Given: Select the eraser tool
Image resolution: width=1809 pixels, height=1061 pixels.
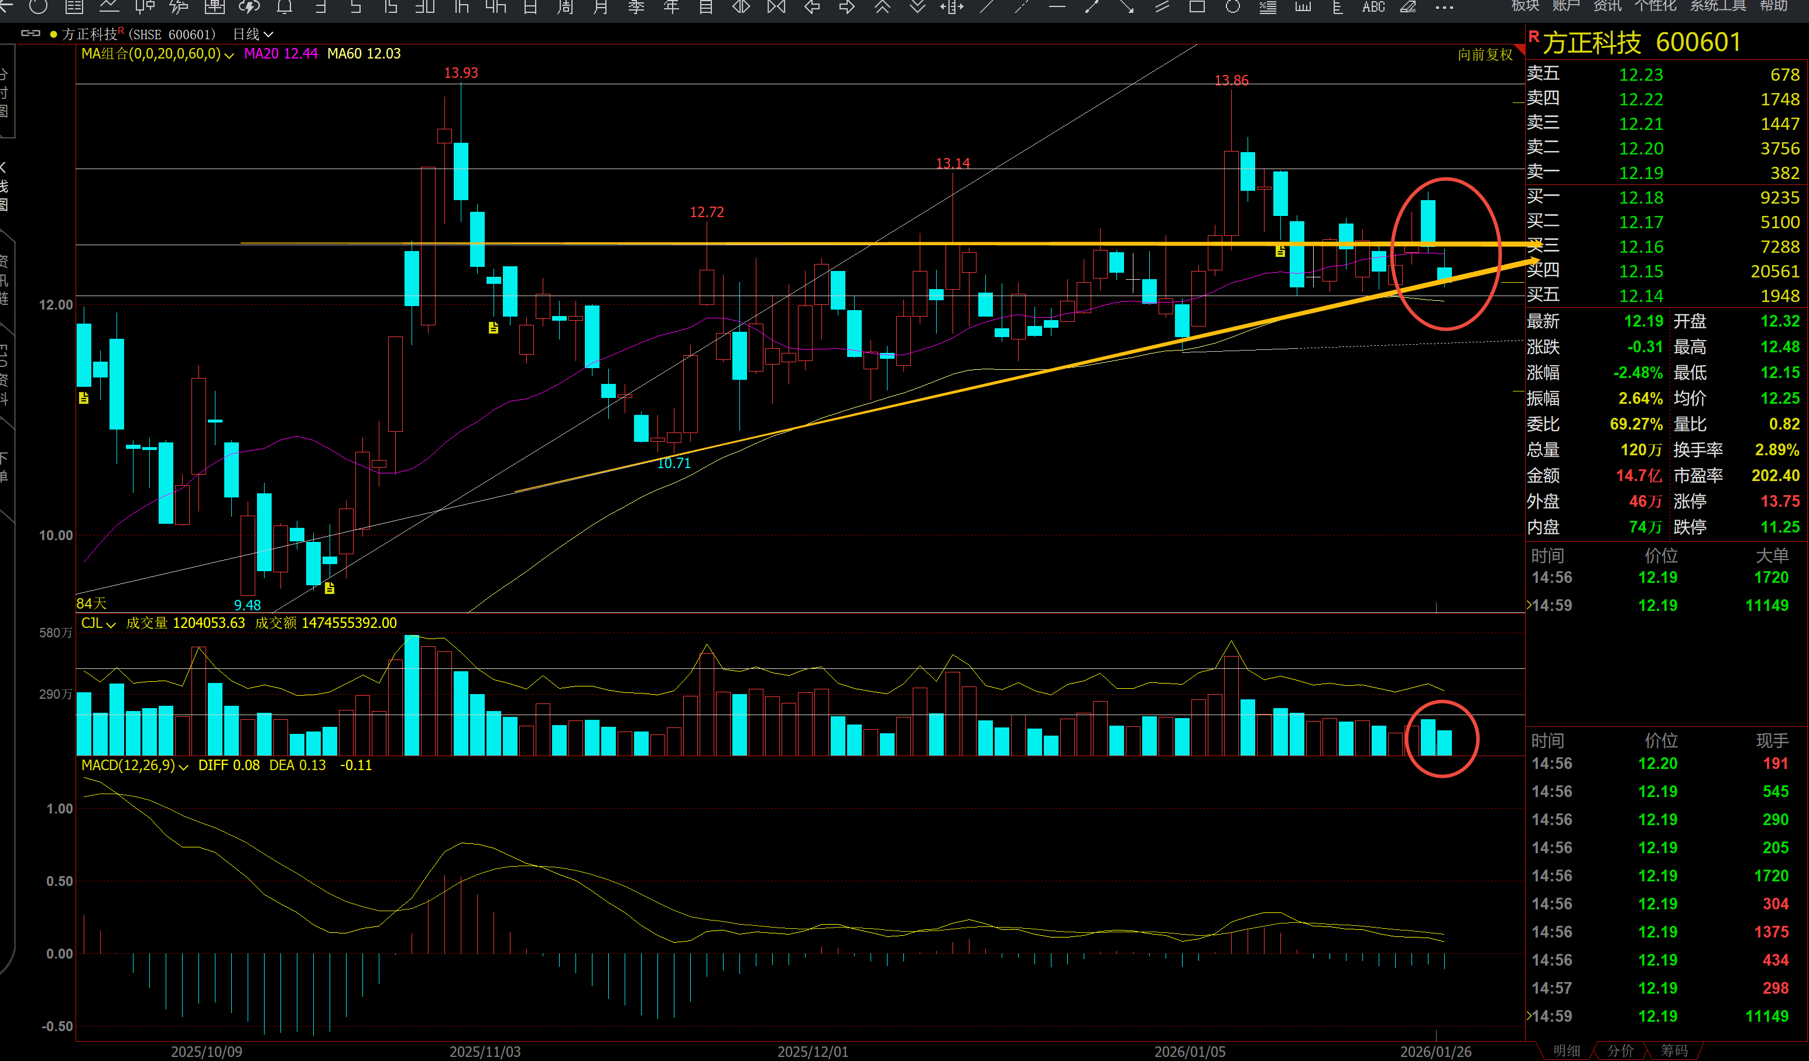Looking at the screenshot, I should pyautogui.click(x=1408, y=7).
